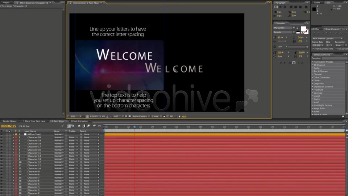Click the Brainstorm icon in timeline toolbar

94,126
